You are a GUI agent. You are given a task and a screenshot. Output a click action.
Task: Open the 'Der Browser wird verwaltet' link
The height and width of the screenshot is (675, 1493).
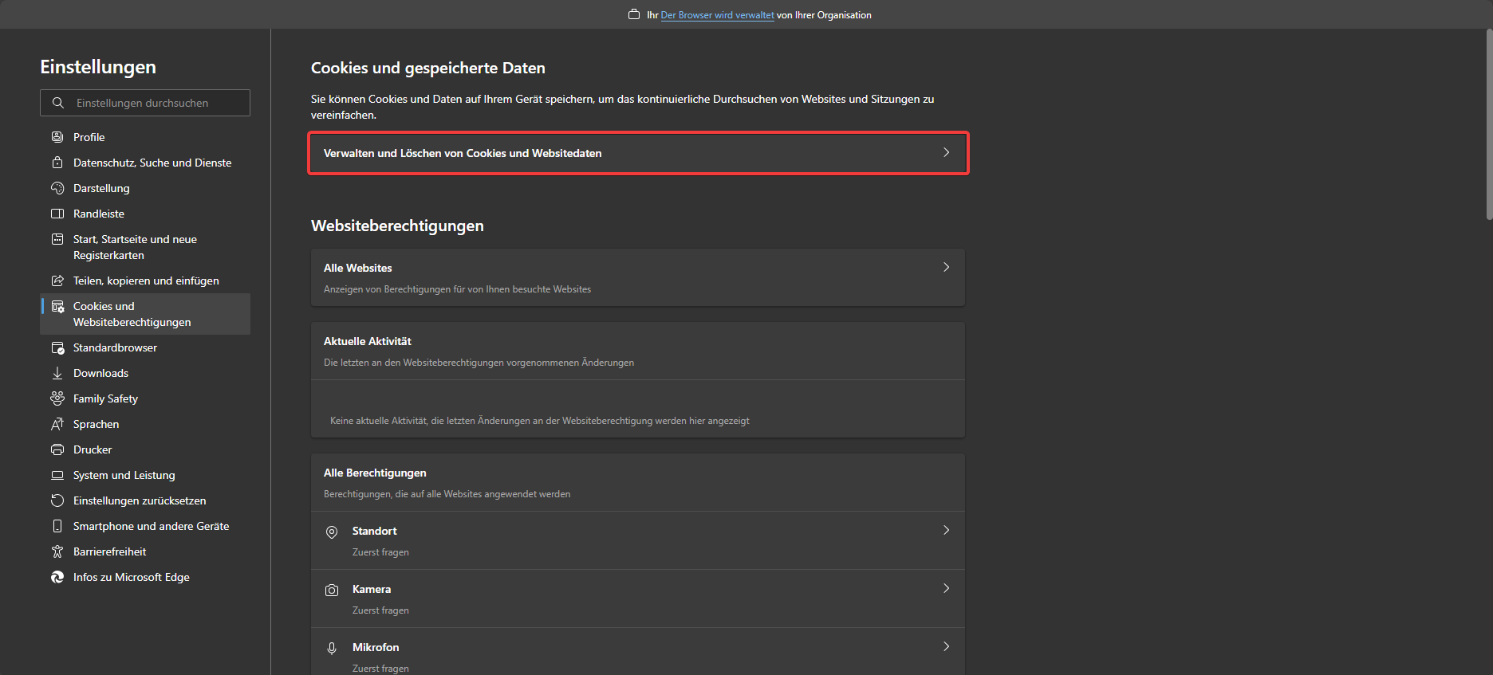coord(717,15)
